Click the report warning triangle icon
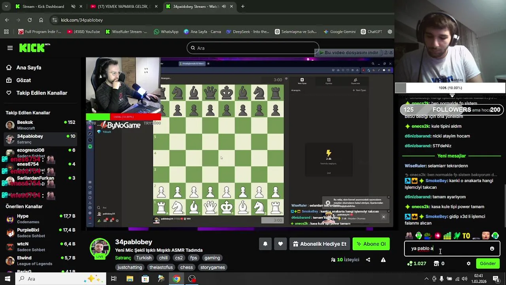This screenshot has width=506, height=285. (383, 260)
